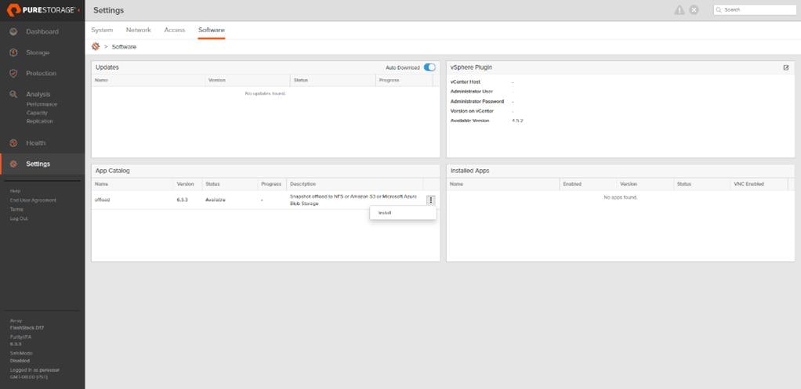Screen dimensions: 801x389
Task: Click Progress column header in Updates
Action: [390, 81]
